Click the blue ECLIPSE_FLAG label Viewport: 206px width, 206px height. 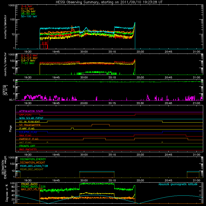[x=28, y=132]
